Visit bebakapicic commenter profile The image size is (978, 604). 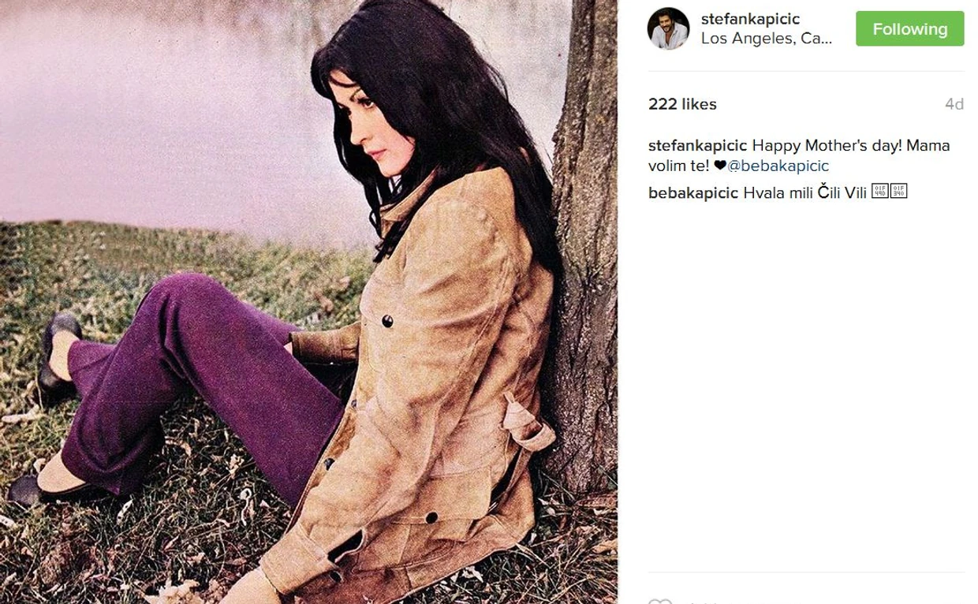click(693, 193)
